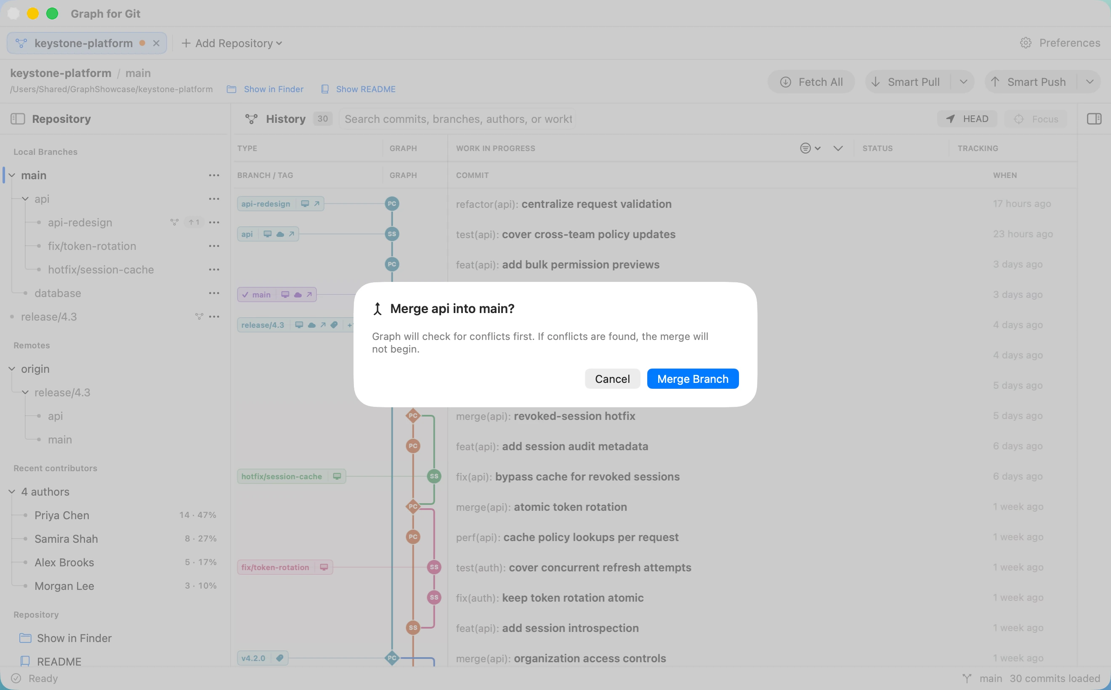Click Smart Push button

(1030, 82)
